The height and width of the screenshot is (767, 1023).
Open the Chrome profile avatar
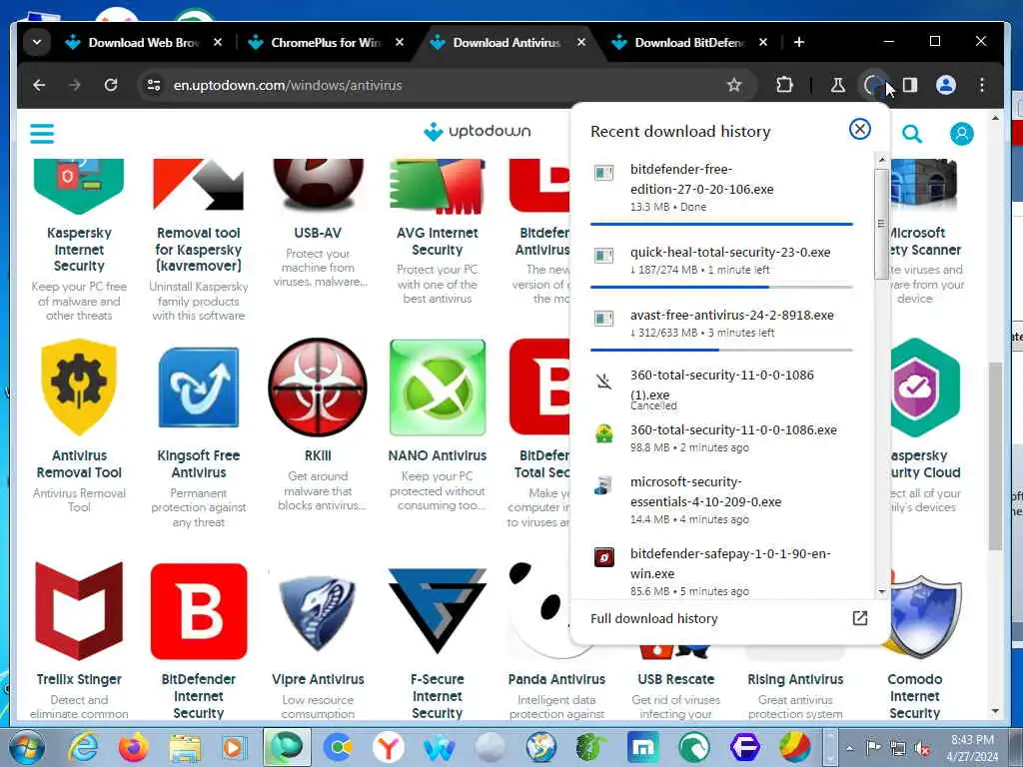945,86
